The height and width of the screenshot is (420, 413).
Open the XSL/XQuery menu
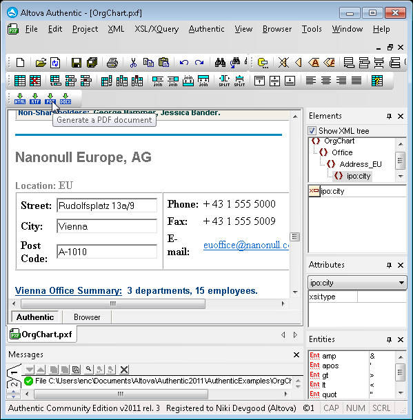pos(157,29)
